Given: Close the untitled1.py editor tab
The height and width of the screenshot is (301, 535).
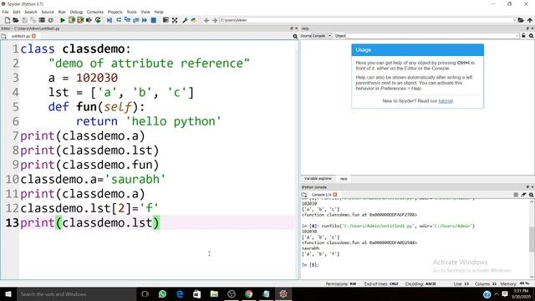Looking at the screenshot, I should click(x=33, y=36).
